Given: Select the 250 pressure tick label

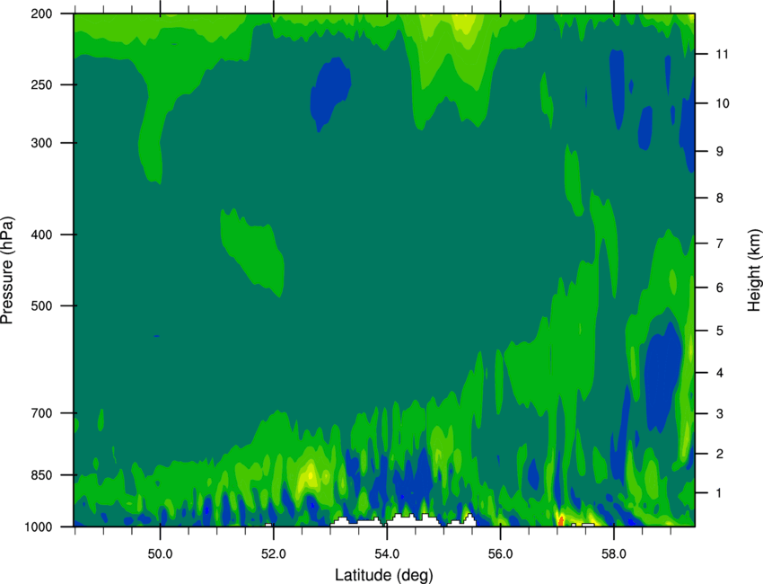Looking at the screenshot, I should click(x=41, y=84).
